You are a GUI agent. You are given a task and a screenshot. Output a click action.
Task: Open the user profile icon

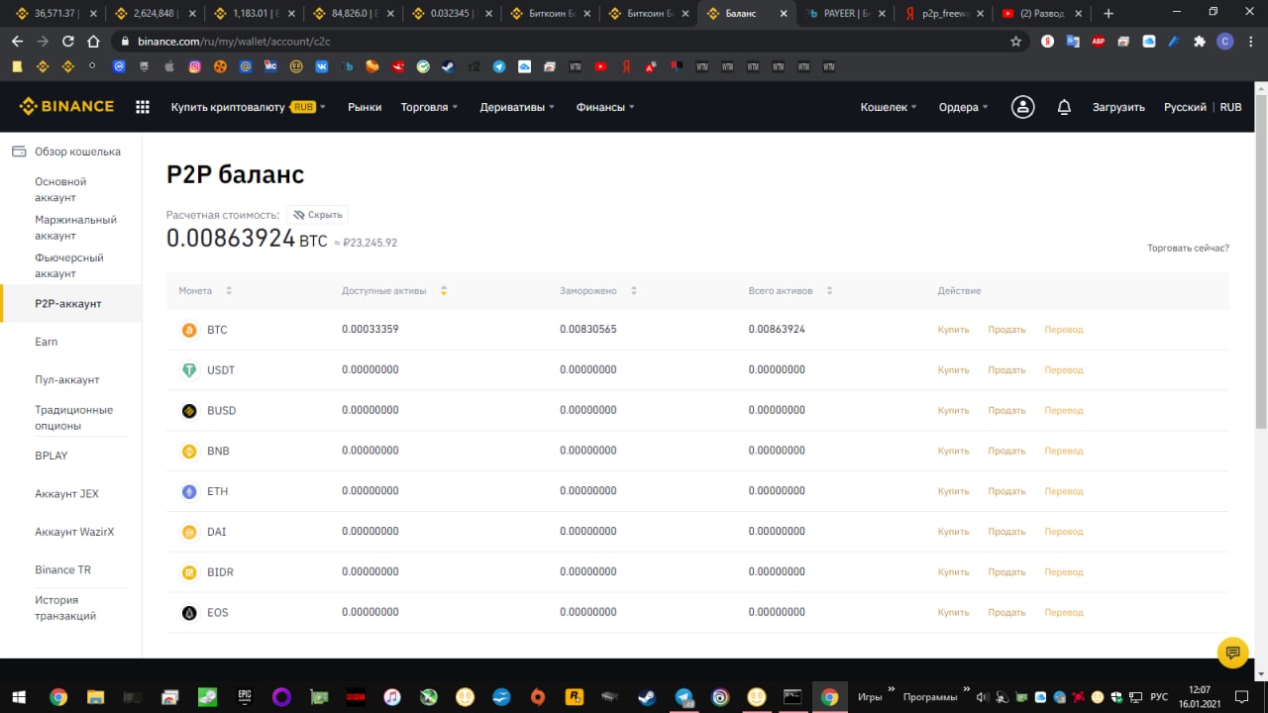click(x=1022, y=107)
